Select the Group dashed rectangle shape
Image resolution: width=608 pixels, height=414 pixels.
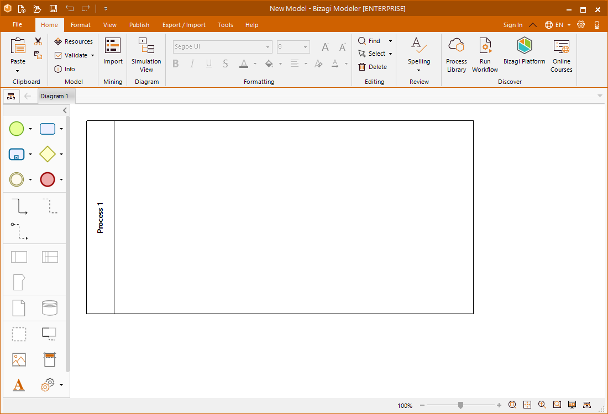19,334
